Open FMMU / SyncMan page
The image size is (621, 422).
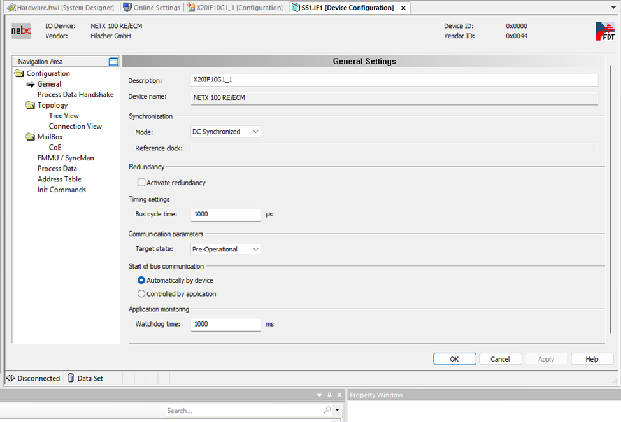click(x=66, y=158)
